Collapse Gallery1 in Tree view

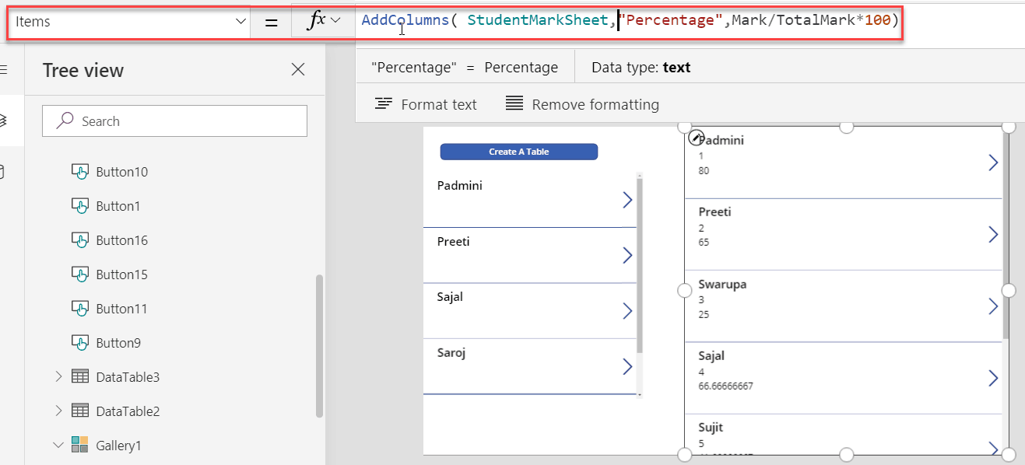click(x=58, y=445)
